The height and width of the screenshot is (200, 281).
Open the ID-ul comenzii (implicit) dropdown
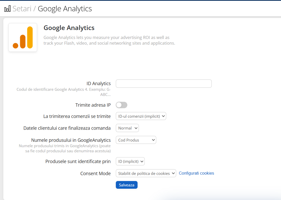(141, 116)
